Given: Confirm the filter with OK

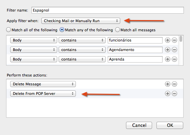Looking at the screenshot, I should (x=170, y=125).
